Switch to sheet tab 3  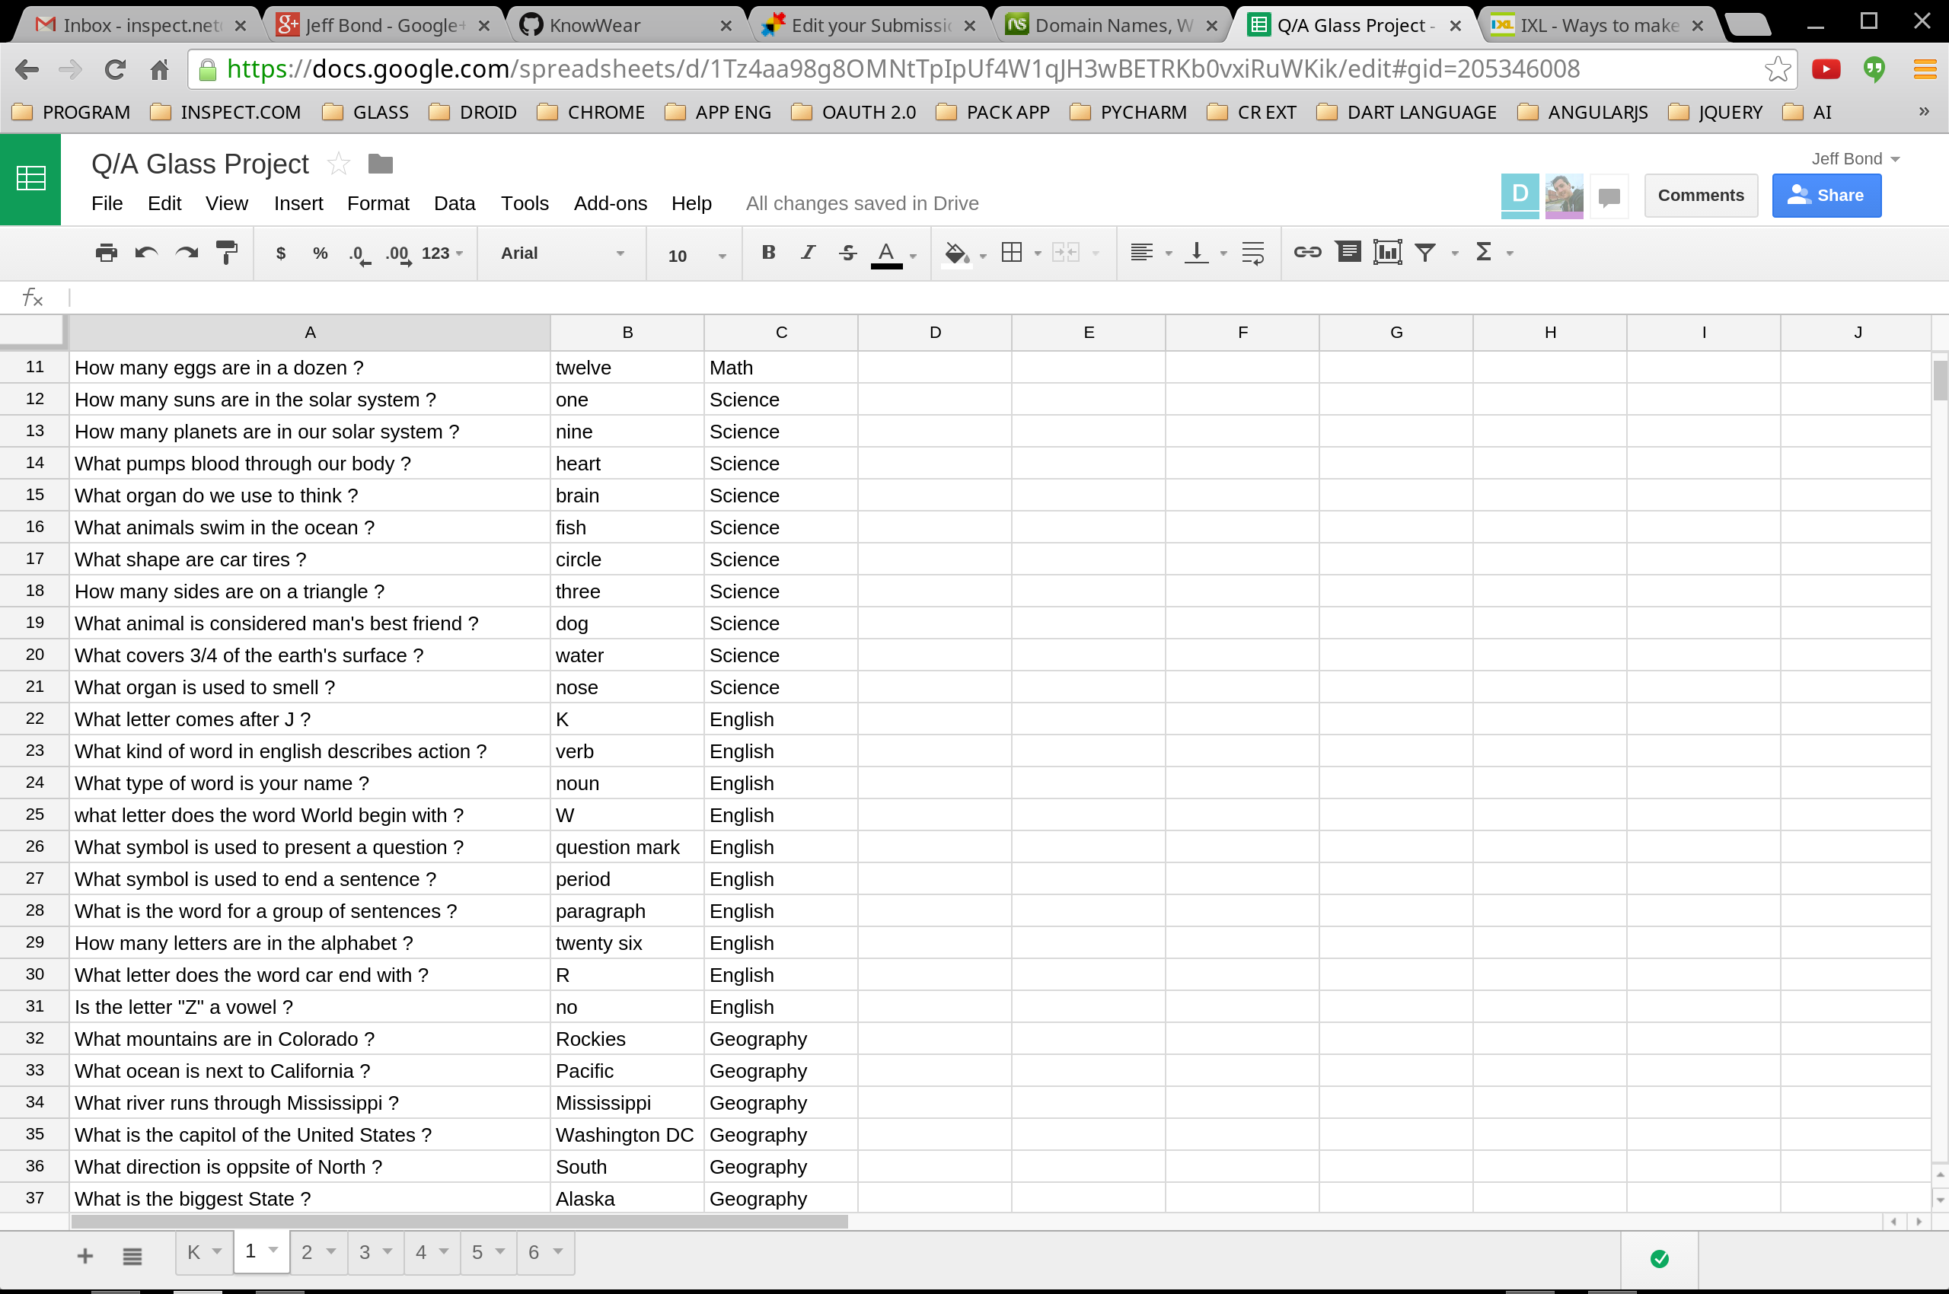pyautogui.click(x=365, y=1252)
